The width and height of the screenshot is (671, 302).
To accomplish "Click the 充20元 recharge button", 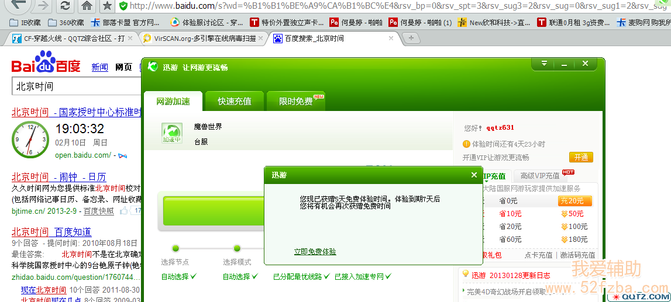I will [x=574, y=201].
